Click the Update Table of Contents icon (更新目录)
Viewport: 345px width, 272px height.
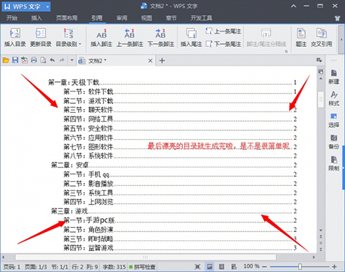pyautogui.click(x=41, y=38)
